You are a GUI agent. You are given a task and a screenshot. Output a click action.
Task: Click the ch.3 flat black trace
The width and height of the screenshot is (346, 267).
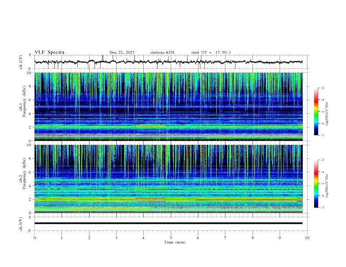pos(168,223)
